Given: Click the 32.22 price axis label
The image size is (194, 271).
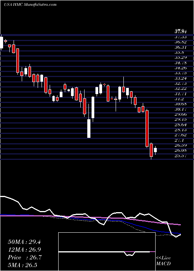Looking at the screenshot, I should pyautogui.click(x=180, y=89).
